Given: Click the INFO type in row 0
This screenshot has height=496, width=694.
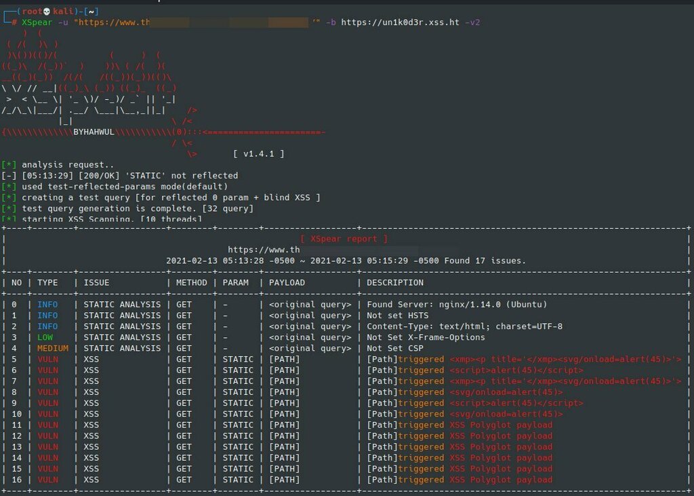Looking at the screenshot, I should coord(47,305).
